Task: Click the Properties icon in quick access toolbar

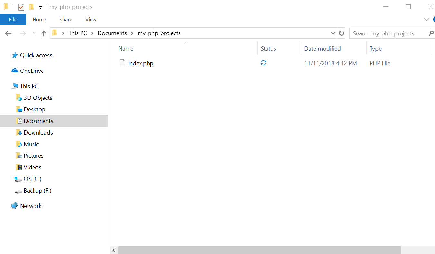Action: click(21, 6)
